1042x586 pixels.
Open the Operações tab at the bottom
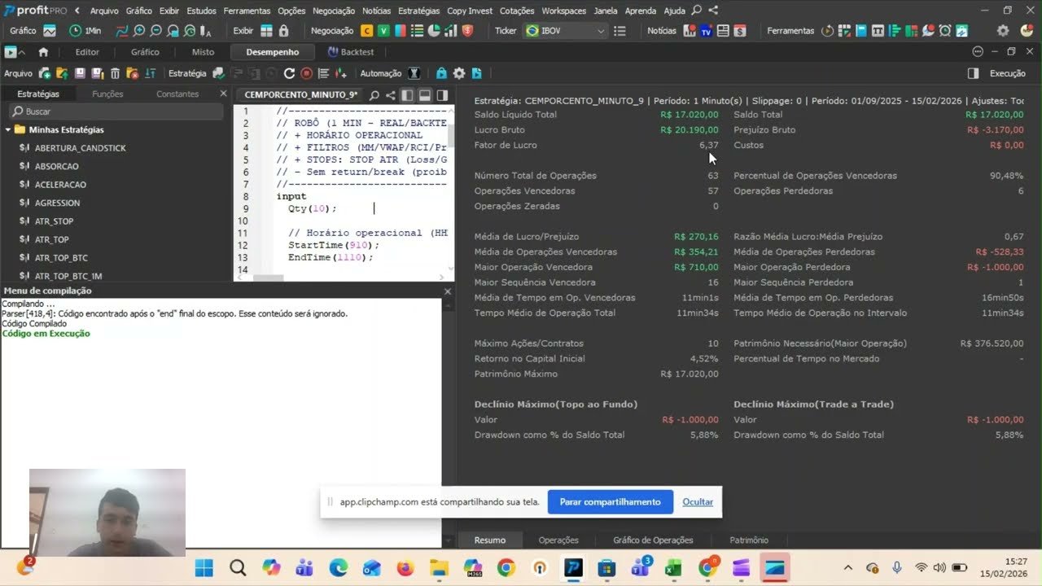558,540
